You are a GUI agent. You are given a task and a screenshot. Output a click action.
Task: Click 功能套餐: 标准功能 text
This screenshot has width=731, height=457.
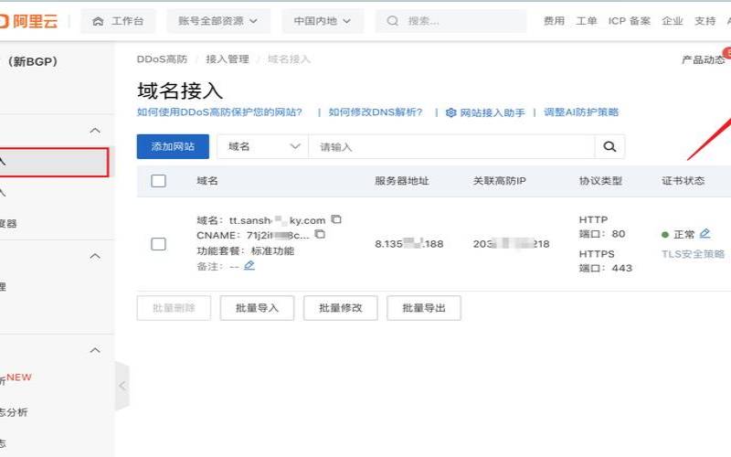tap(245, 250)
